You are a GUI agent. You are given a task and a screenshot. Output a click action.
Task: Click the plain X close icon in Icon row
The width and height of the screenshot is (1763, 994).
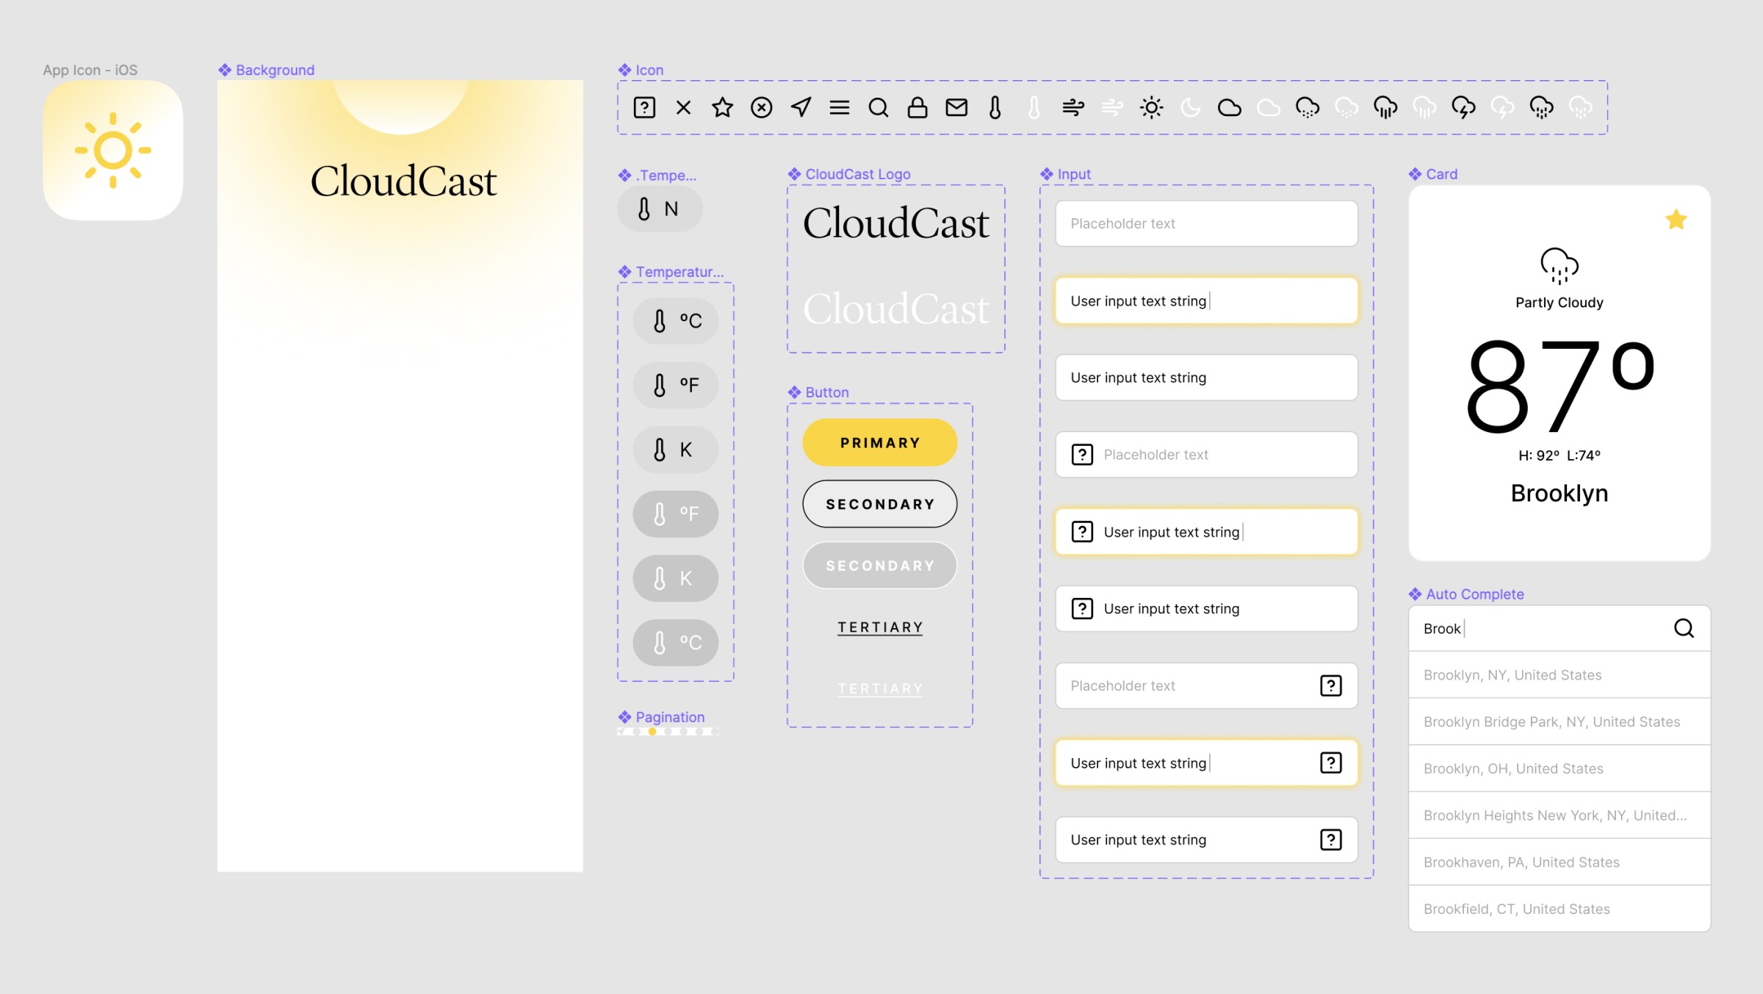click(684, 108)
